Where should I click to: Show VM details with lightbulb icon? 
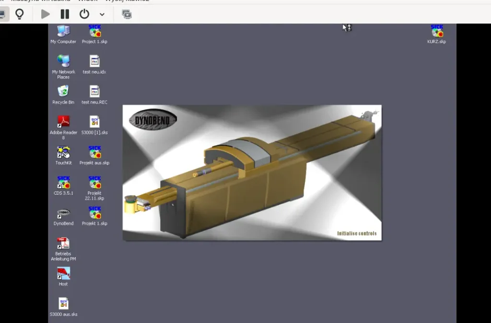click(x=20, y=14)
